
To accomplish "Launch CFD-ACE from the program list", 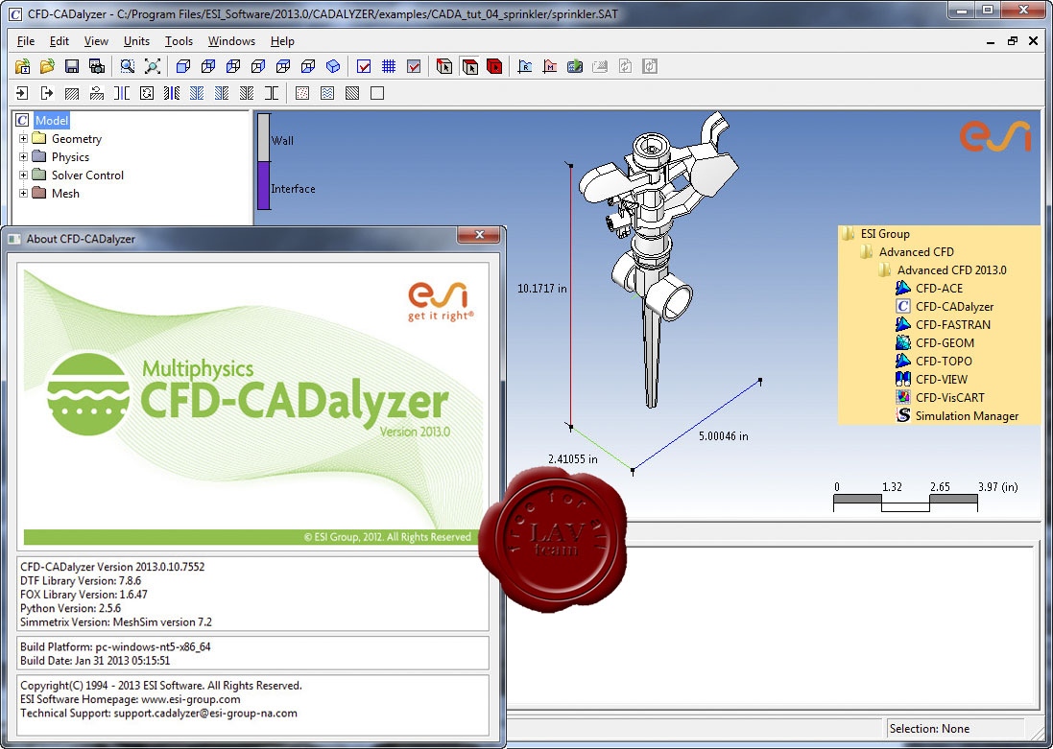I will (x=939, y=289).
